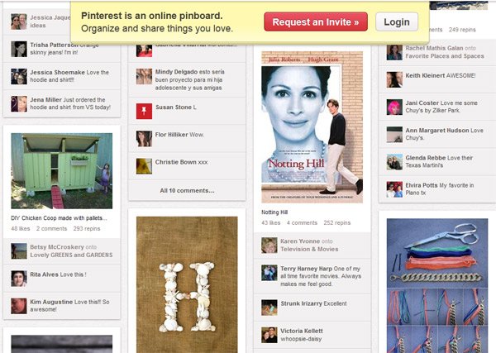Viewport: 496px width, 353px height.
Task: Click the Glenda Rebbe name link
Action: [x=426, y=158]
